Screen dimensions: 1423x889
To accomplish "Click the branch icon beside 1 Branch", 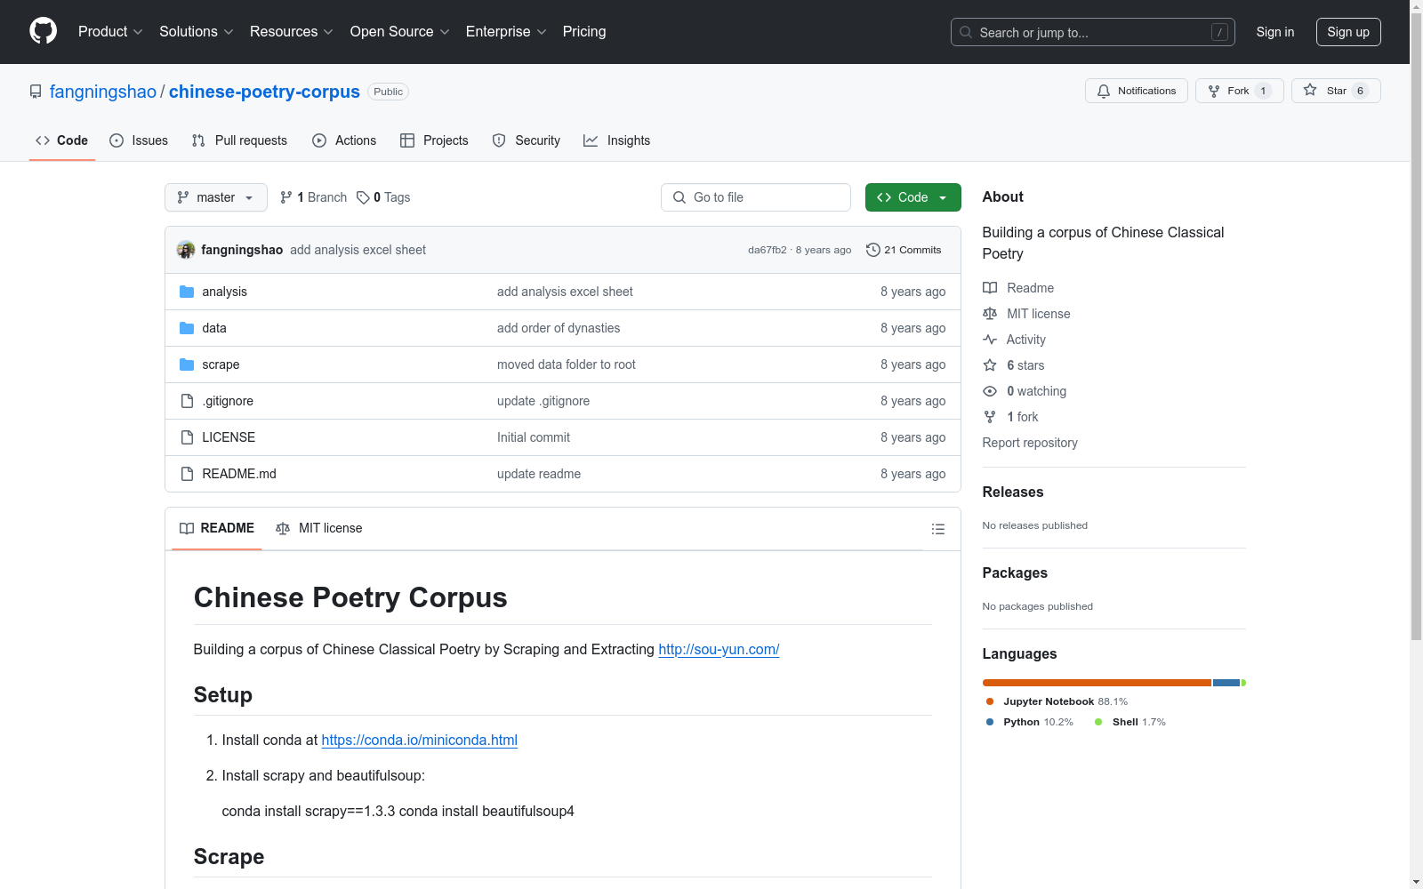I will pyautogui.click(x=286, y=197).
